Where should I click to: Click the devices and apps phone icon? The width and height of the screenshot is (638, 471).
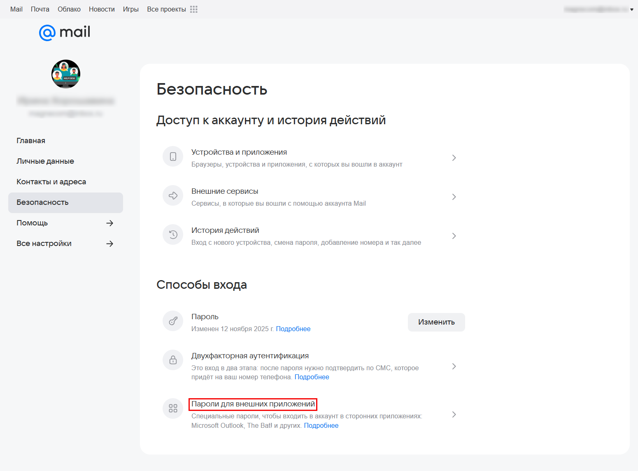(x=173, y=157)
